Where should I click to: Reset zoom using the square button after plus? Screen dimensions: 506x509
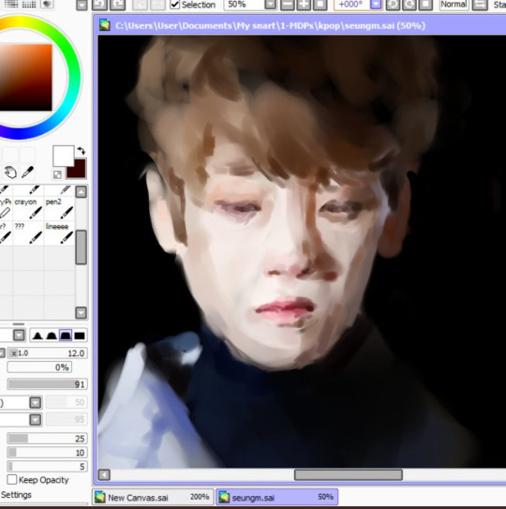320,5
